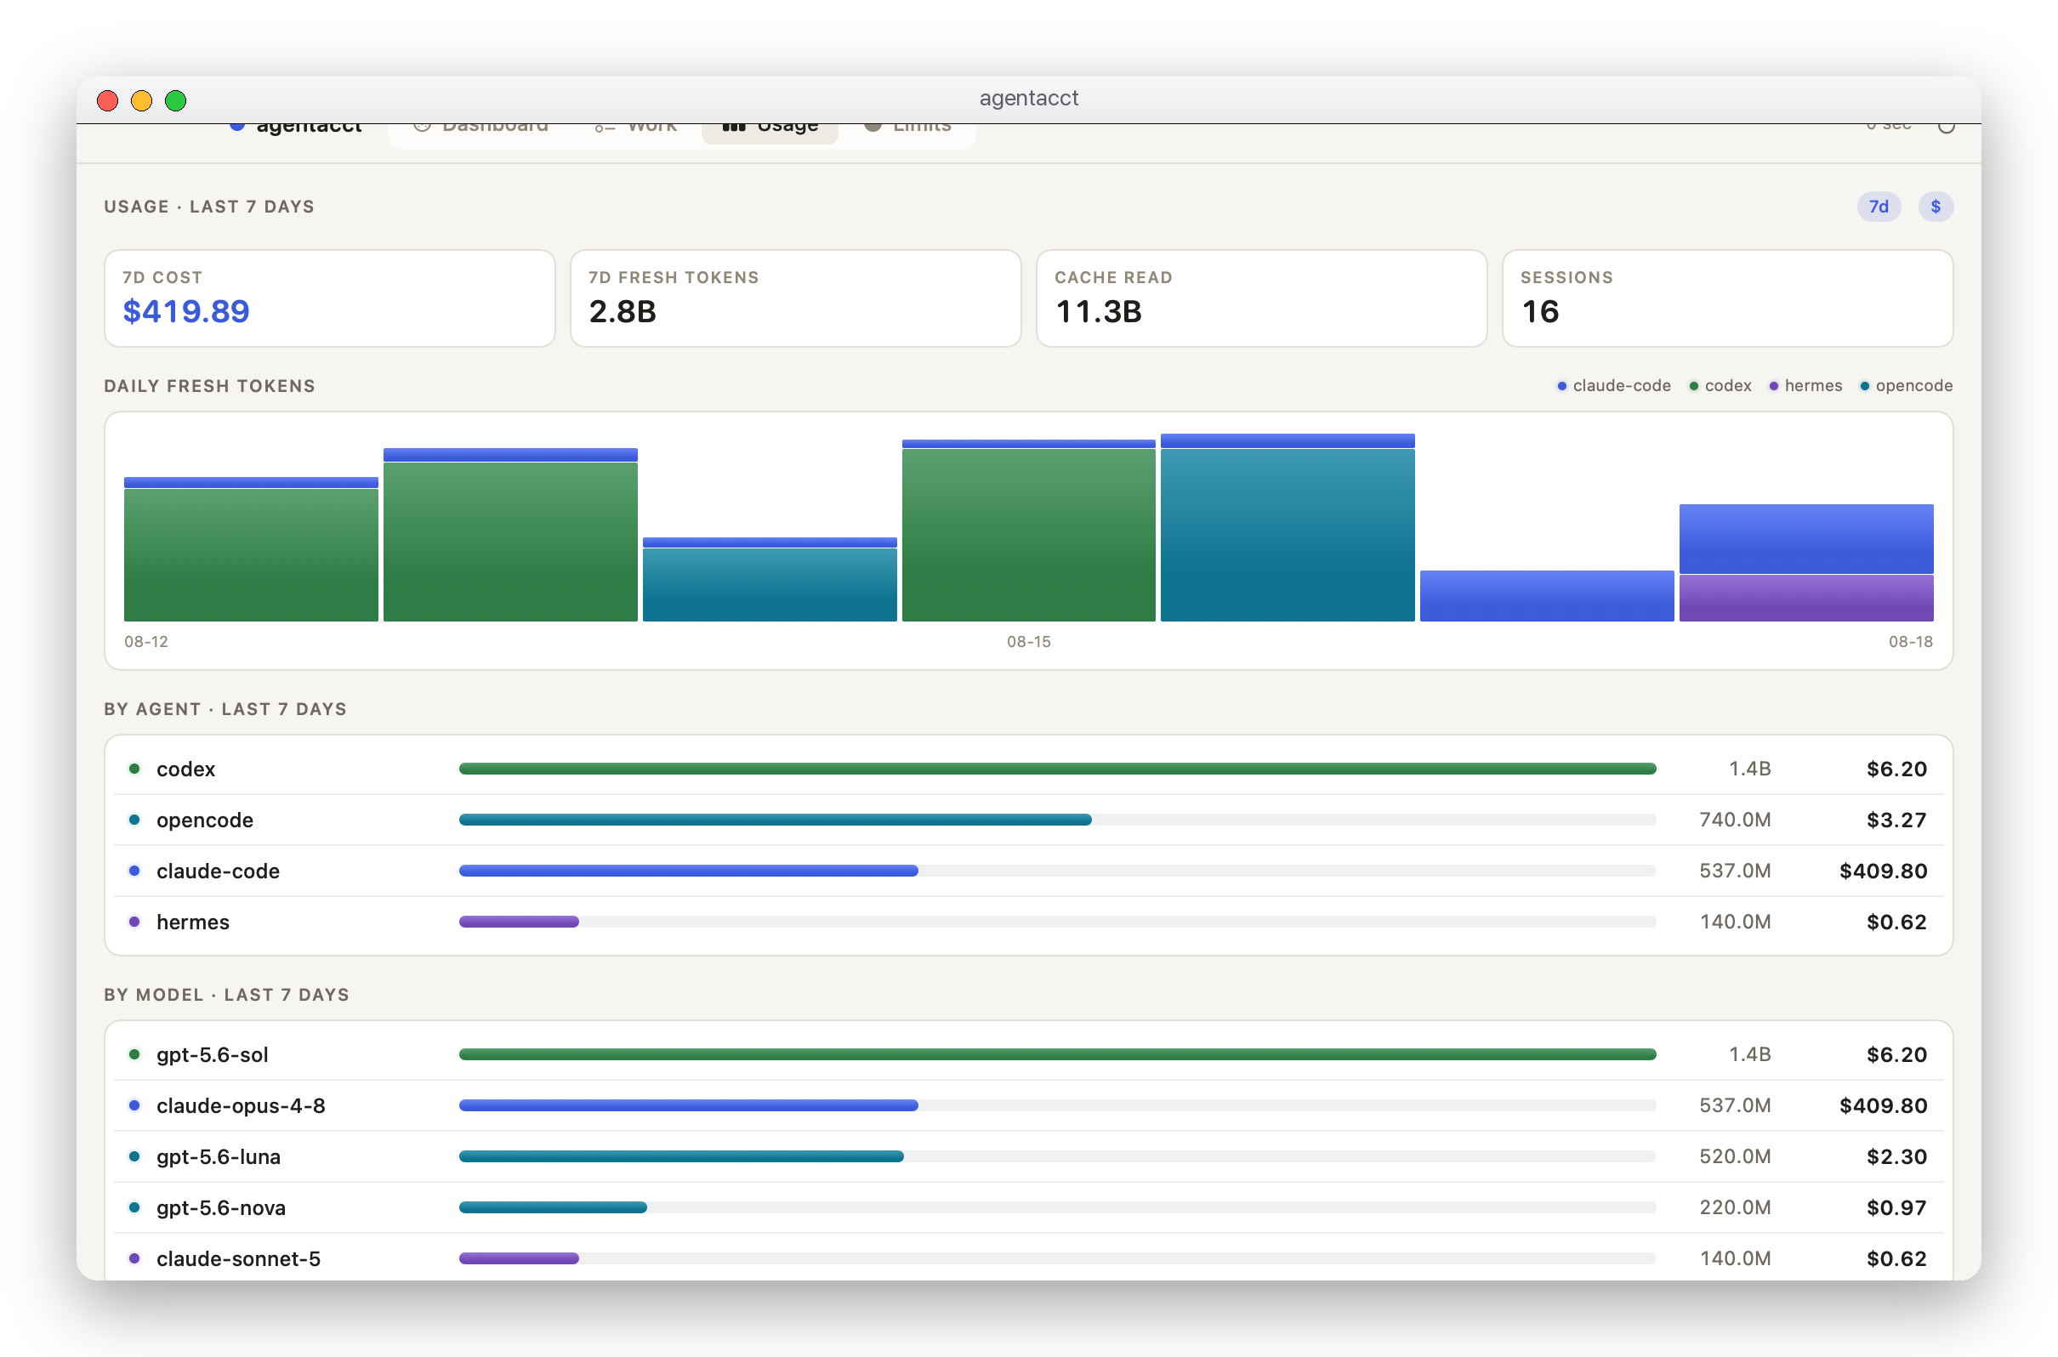Screen dimensions: 2058x1357
Task: Click the purple hermes segment of the 08-18 bar
Action: 1806,597
